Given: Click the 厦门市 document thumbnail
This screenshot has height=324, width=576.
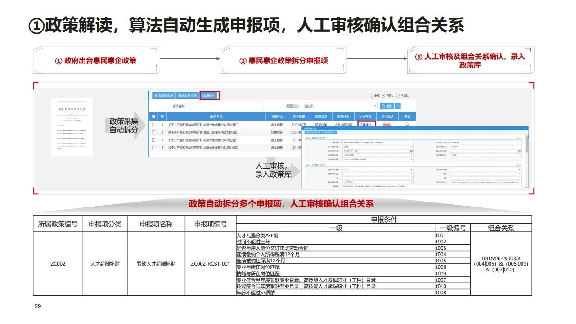Looking at the screenshot, I should (x=72, y=127).
